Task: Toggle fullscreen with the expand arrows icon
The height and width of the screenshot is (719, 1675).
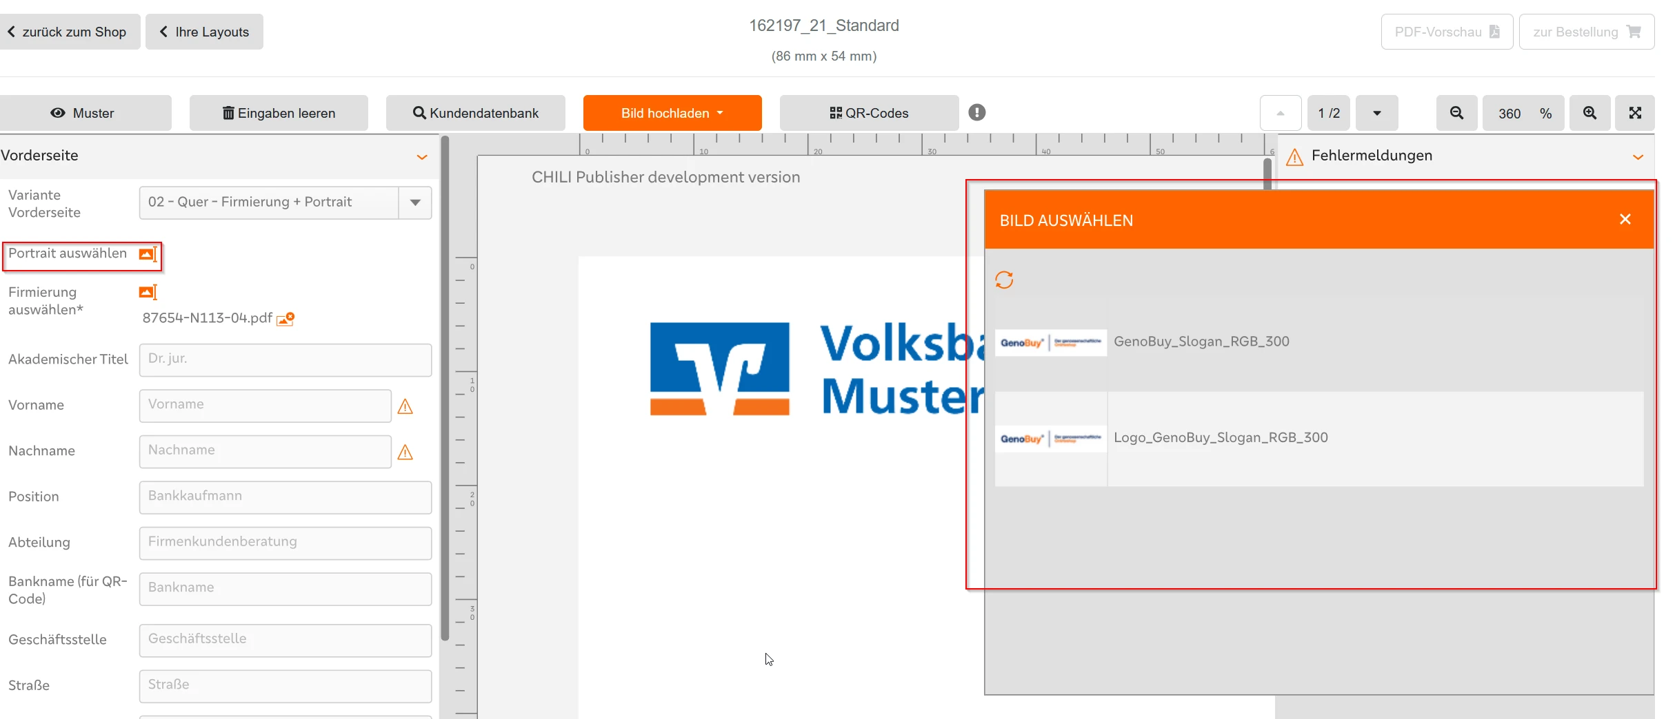Action: (1635, 113)
